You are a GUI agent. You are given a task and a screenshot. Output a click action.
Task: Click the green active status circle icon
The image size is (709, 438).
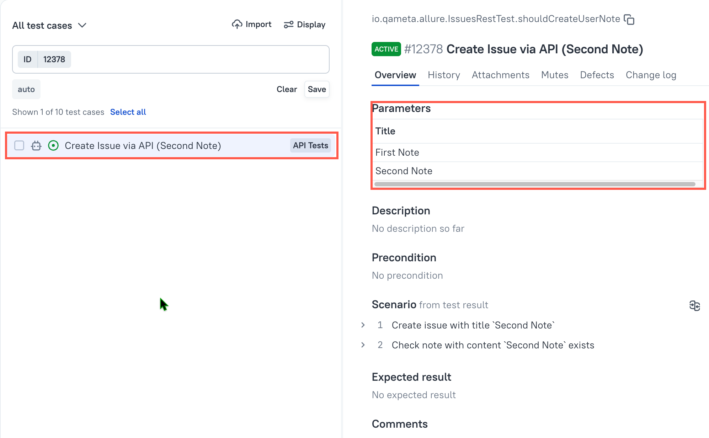click(53, 145)
